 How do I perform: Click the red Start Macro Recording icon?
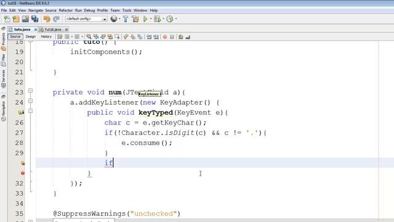165,37
